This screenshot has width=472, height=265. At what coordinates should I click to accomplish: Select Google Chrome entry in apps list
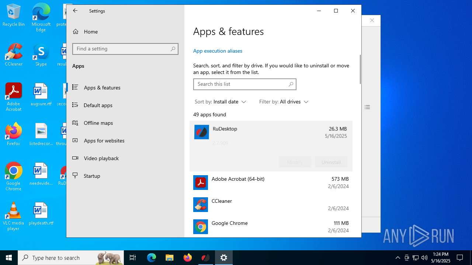[271, 227]
